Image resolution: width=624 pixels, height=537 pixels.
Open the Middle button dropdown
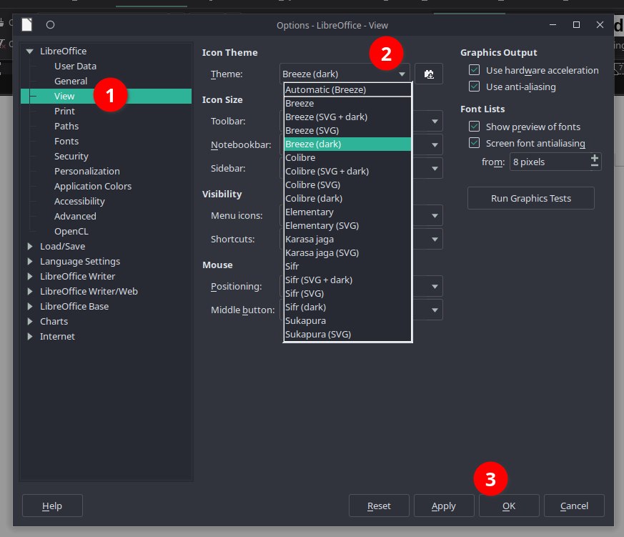tap(435, 310)
